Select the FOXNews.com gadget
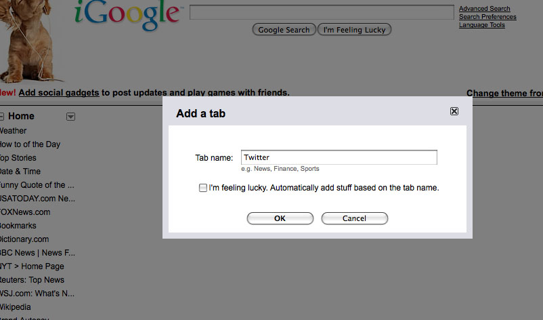Image resolution: width=543 pixels, height=320 pixels. pos(25,212)
